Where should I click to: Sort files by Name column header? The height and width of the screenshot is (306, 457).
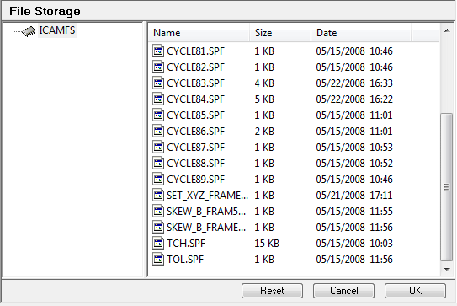pos(199,33)
